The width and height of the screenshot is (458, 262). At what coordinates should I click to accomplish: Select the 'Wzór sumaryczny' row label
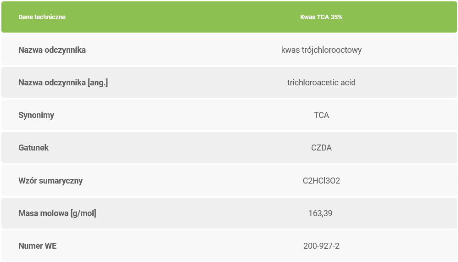50,180
